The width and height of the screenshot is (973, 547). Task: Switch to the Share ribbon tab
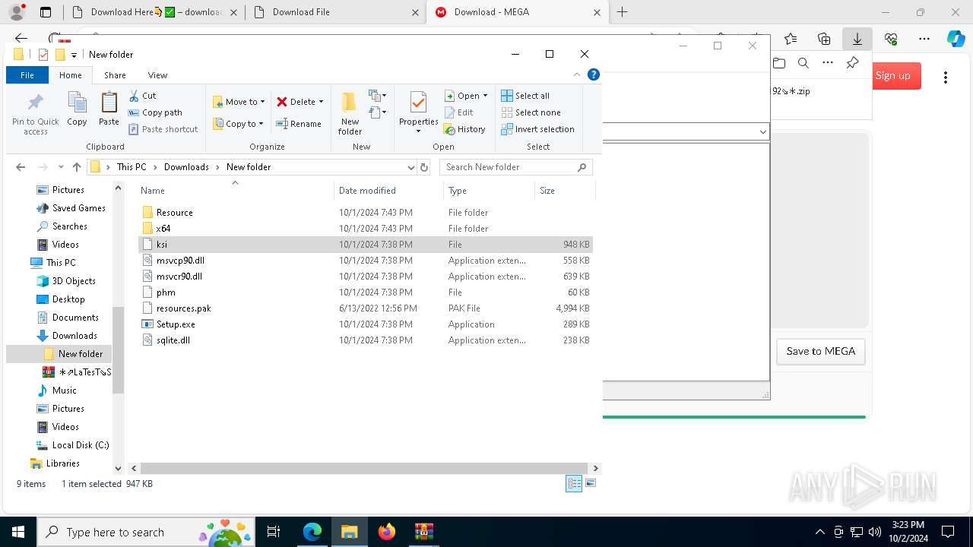pyautogui.click(x=115, y=75)
